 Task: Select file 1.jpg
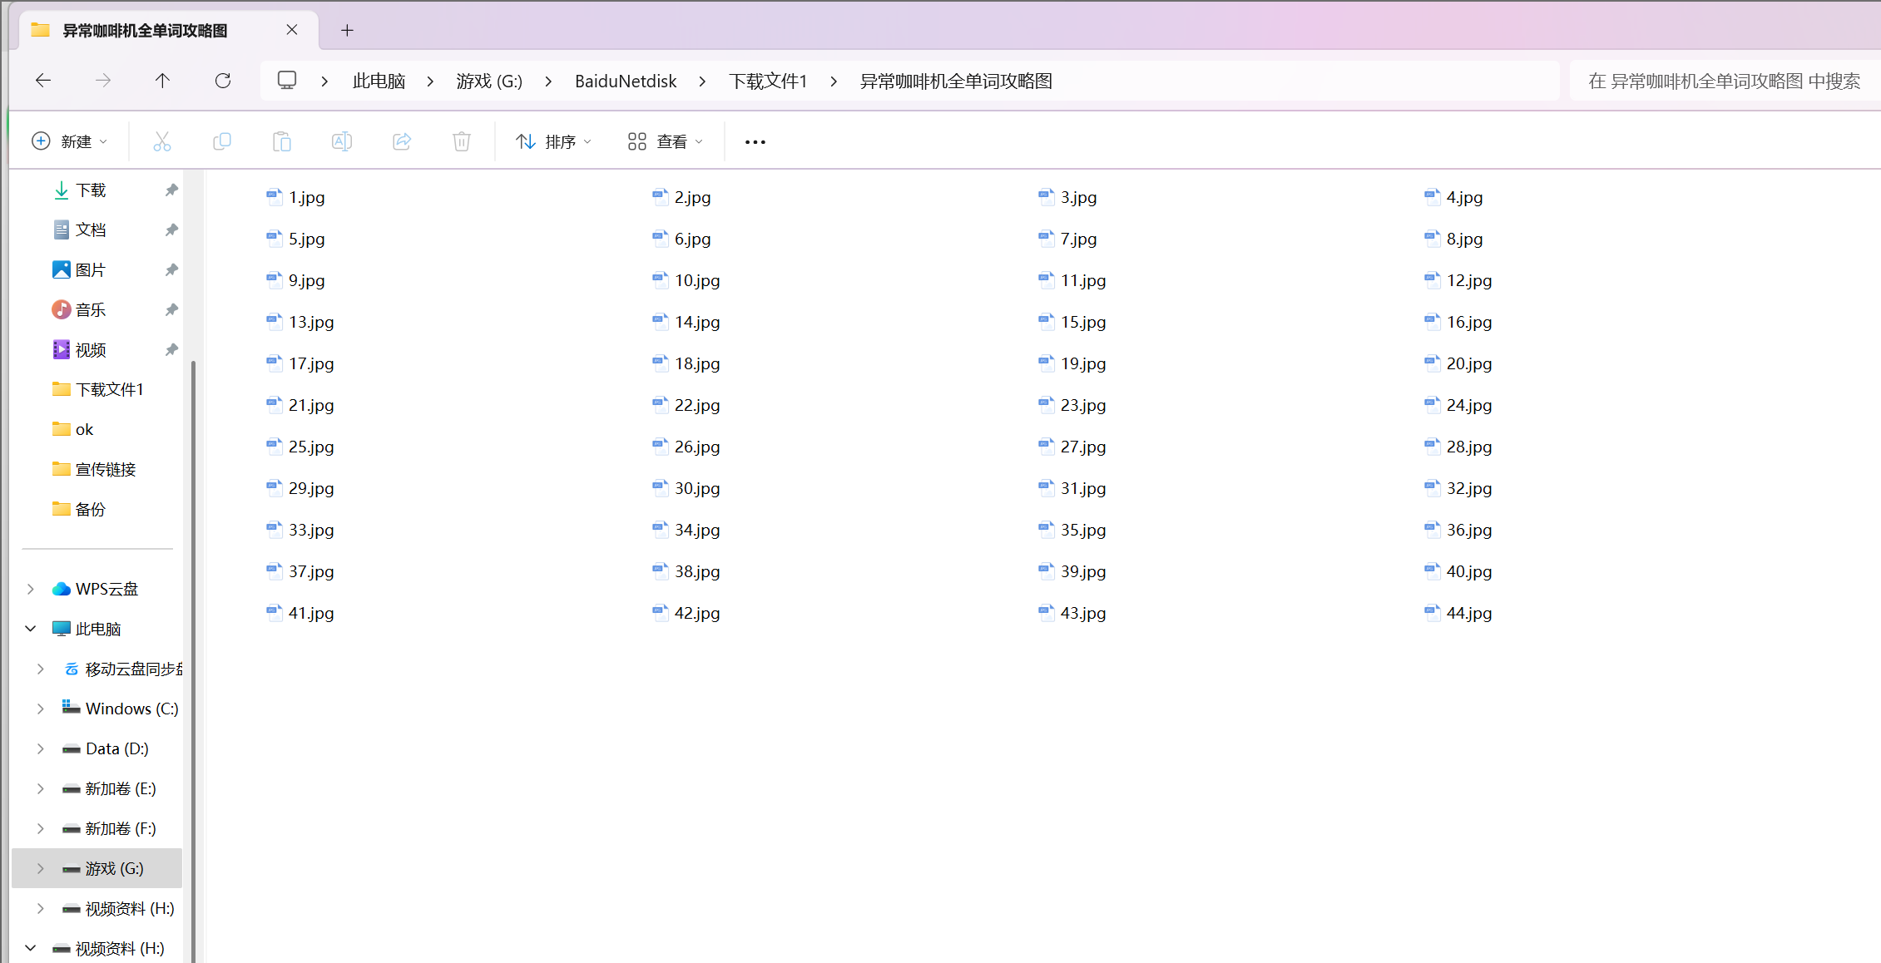295,198
